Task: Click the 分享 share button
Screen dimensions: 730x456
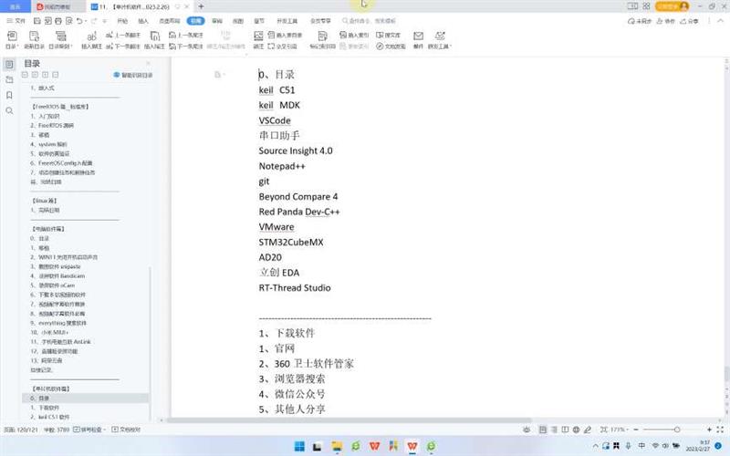Action: coord(689,21)
